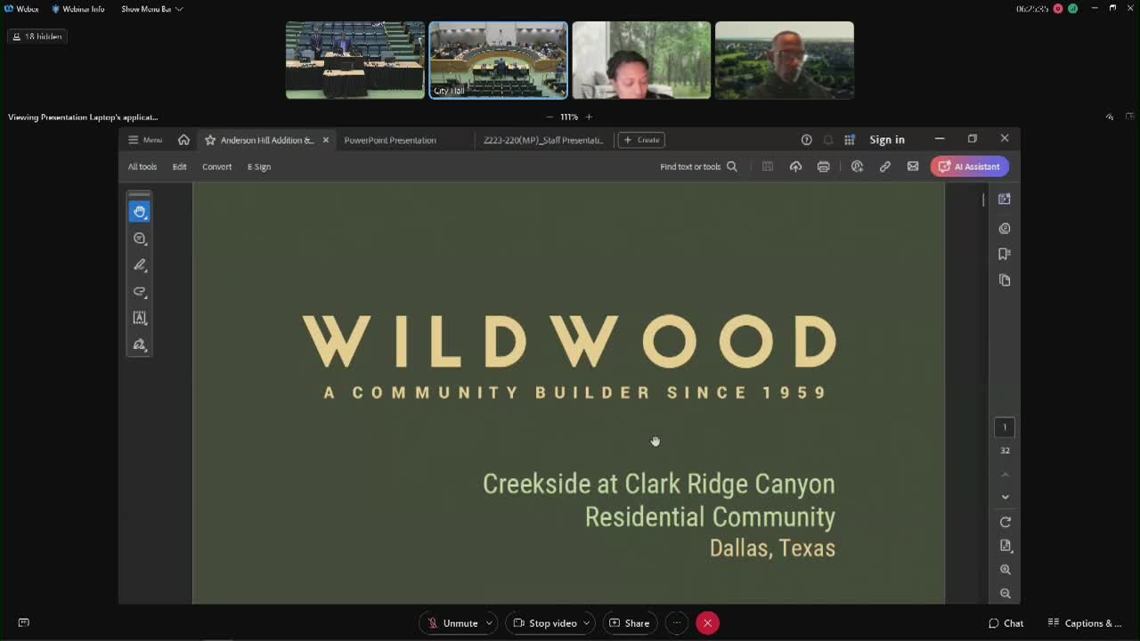Click the share with others icon
1140x641 pixels.
point(857,166)
